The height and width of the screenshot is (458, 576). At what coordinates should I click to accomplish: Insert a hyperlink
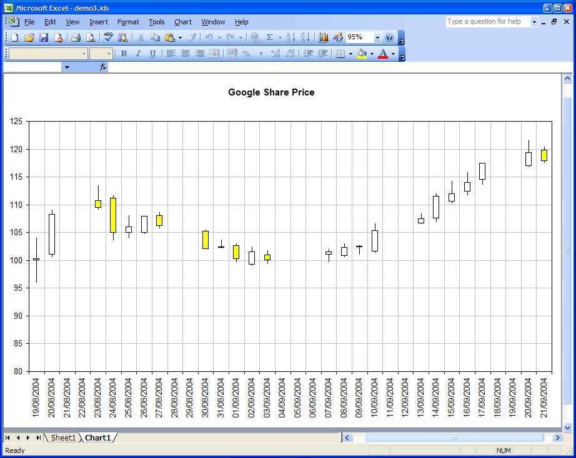point(255,37)
